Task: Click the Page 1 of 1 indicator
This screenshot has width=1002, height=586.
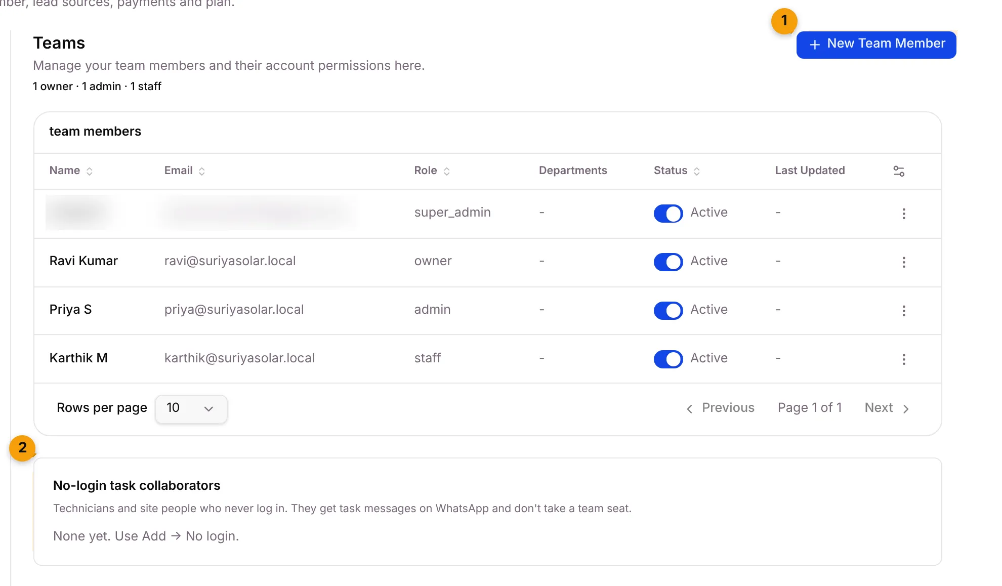Action: click(810, 408)
